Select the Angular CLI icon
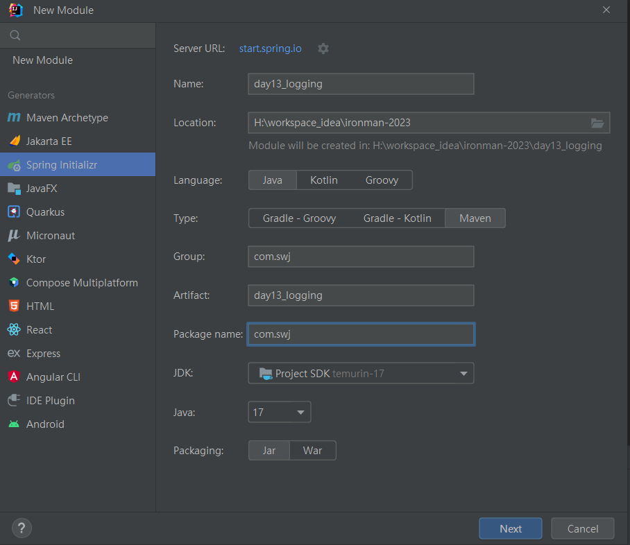This screenshot has width=630, height=545. [x=14, y=377]
